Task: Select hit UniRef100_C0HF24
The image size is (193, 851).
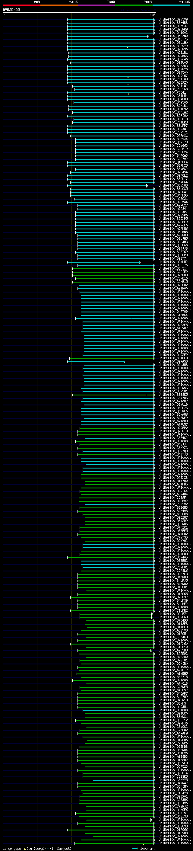Action: [173, 152]
